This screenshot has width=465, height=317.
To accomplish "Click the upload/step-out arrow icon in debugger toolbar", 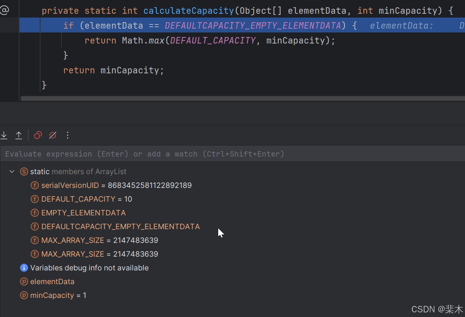I will tap(19, 135).
